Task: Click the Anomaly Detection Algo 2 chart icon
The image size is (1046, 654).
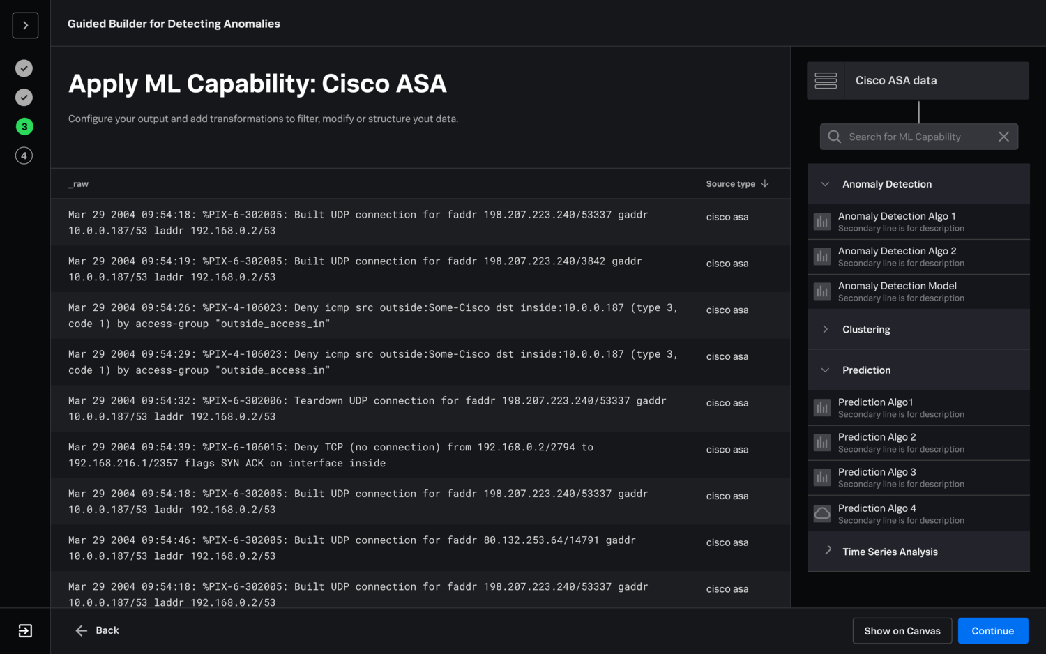Action: coord(822,257)
